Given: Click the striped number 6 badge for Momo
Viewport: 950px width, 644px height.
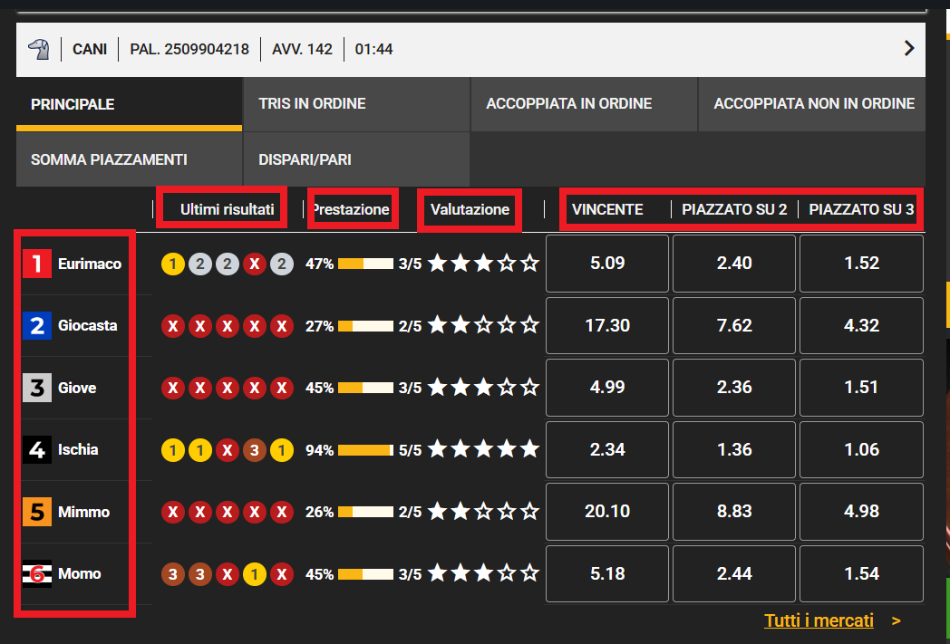Looking at the screenshot, I should [x=37, y=573].
